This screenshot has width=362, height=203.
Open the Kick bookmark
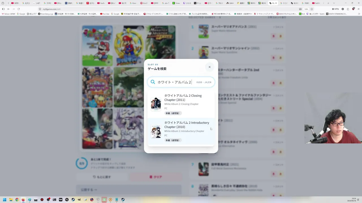tap(302, 14)
